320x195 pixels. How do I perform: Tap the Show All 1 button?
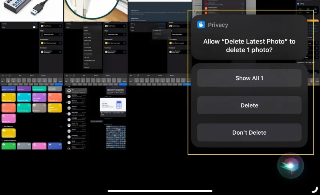(249, 78)
